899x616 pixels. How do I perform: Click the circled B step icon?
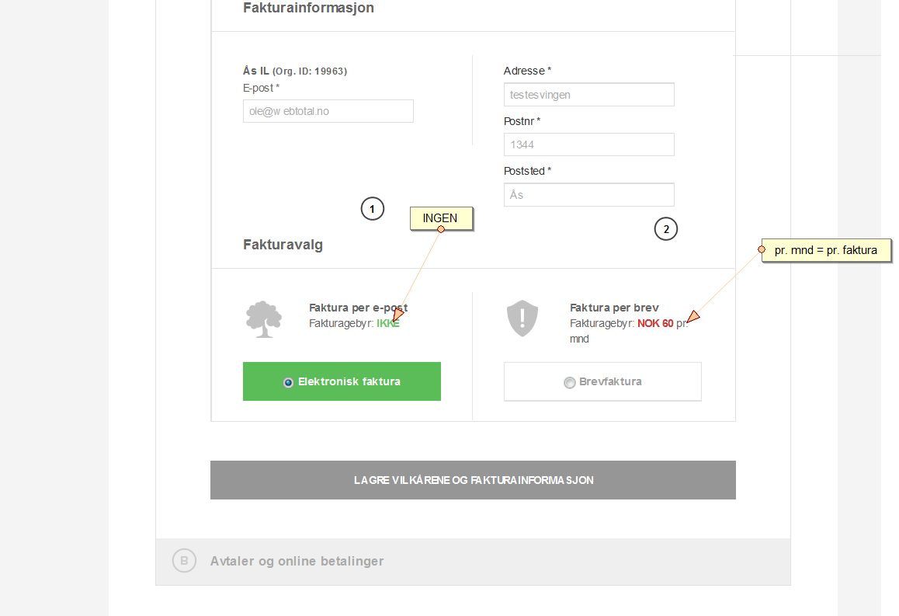184,561
